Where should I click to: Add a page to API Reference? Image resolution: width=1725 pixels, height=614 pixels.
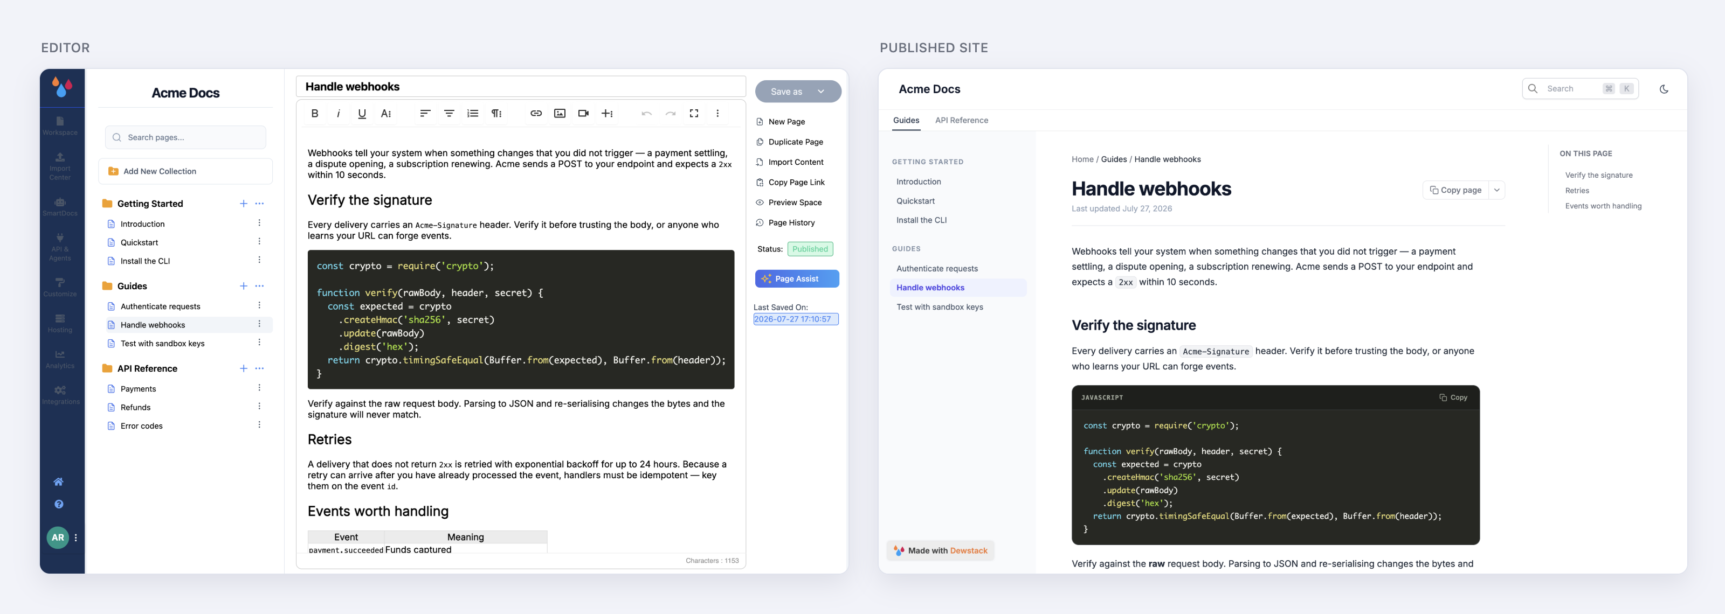point(244,368)
